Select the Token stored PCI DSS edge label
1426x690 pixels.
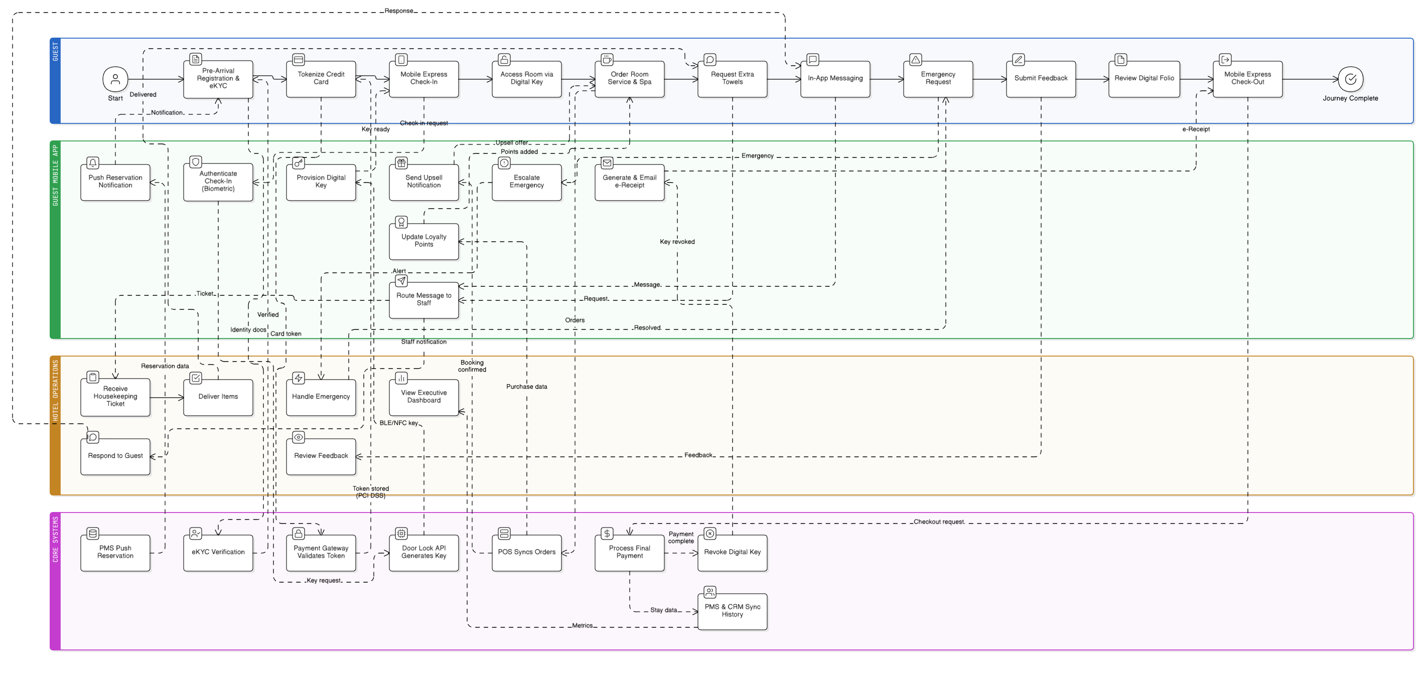371,492
